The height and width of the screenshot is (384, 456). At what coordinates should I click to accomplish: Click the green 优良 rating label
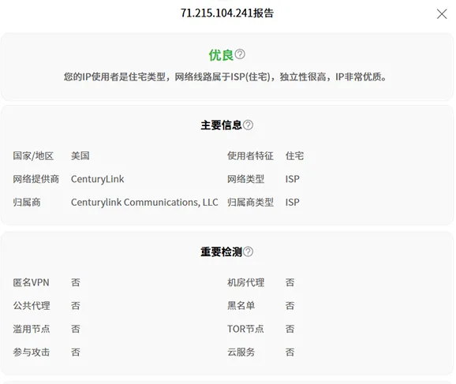point(221,54)
